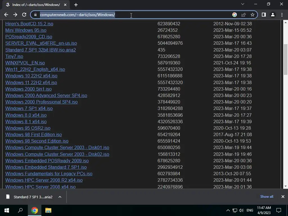Click the scrollbar up arrow
The width and height of the screenshot is (288, 216).
[x=285, y=22]
